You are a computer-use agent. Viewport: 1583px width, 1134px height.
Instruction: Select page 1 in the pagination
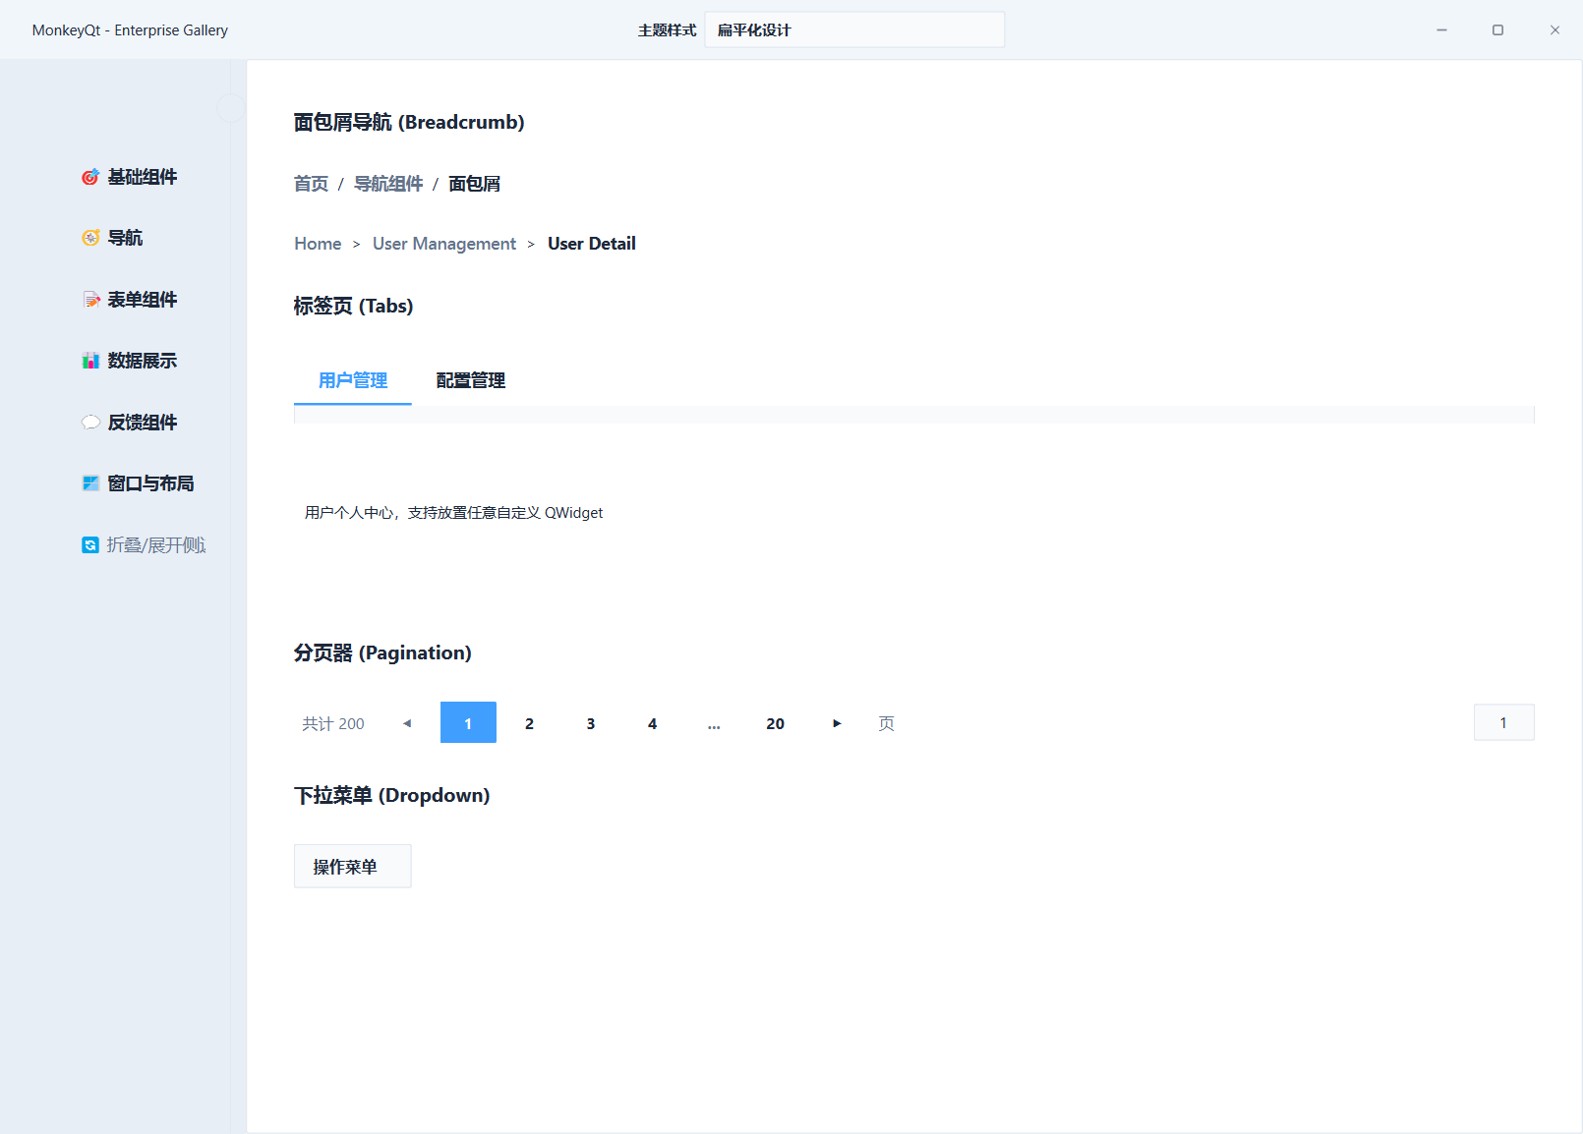click(x=468, y=722)
